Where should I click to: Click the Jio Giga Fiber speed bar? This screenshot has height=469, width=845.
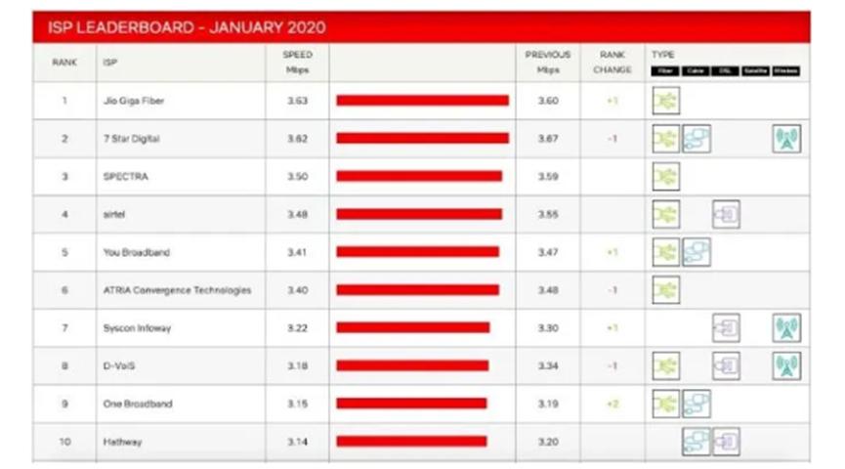click(422, 101)
